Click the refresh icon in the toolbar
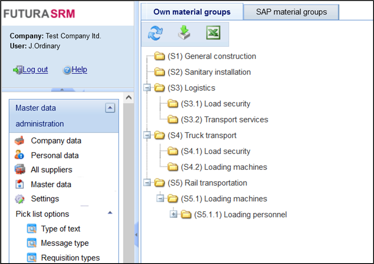Viewport: 374px width, 264px height. point(155,34)
